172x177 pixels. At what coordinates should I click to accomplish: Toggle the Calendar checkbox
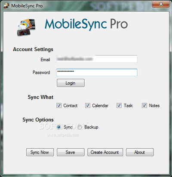click(x=88, y=105)
